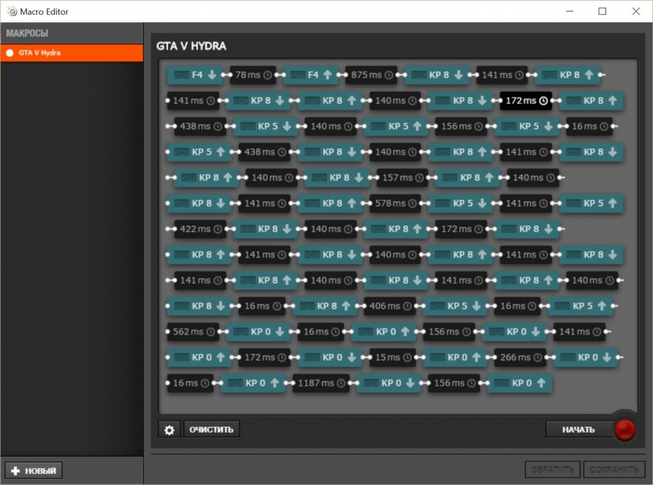Select the 875 ms delay block
Viewport: 653px width, 485px height.
pos(372,75)
